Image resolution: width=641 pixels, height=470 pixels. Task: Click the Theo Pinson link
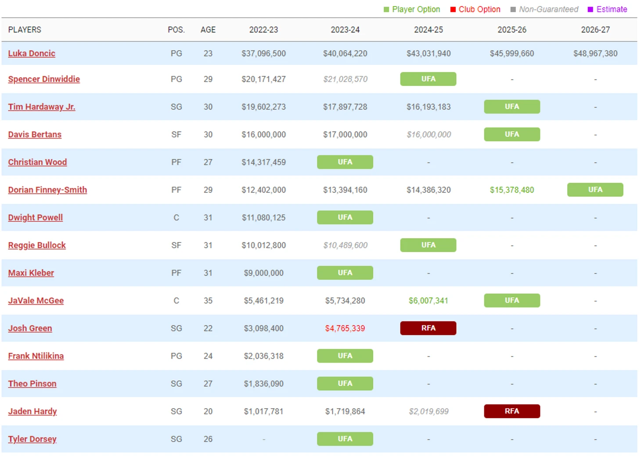pyautogui.click(x=32, y=384)
